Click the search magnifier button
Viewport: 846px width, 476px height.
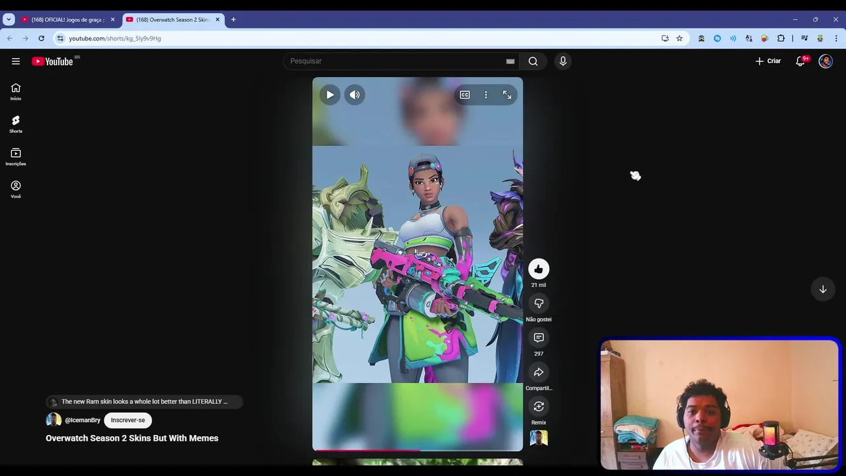point(533,61)
